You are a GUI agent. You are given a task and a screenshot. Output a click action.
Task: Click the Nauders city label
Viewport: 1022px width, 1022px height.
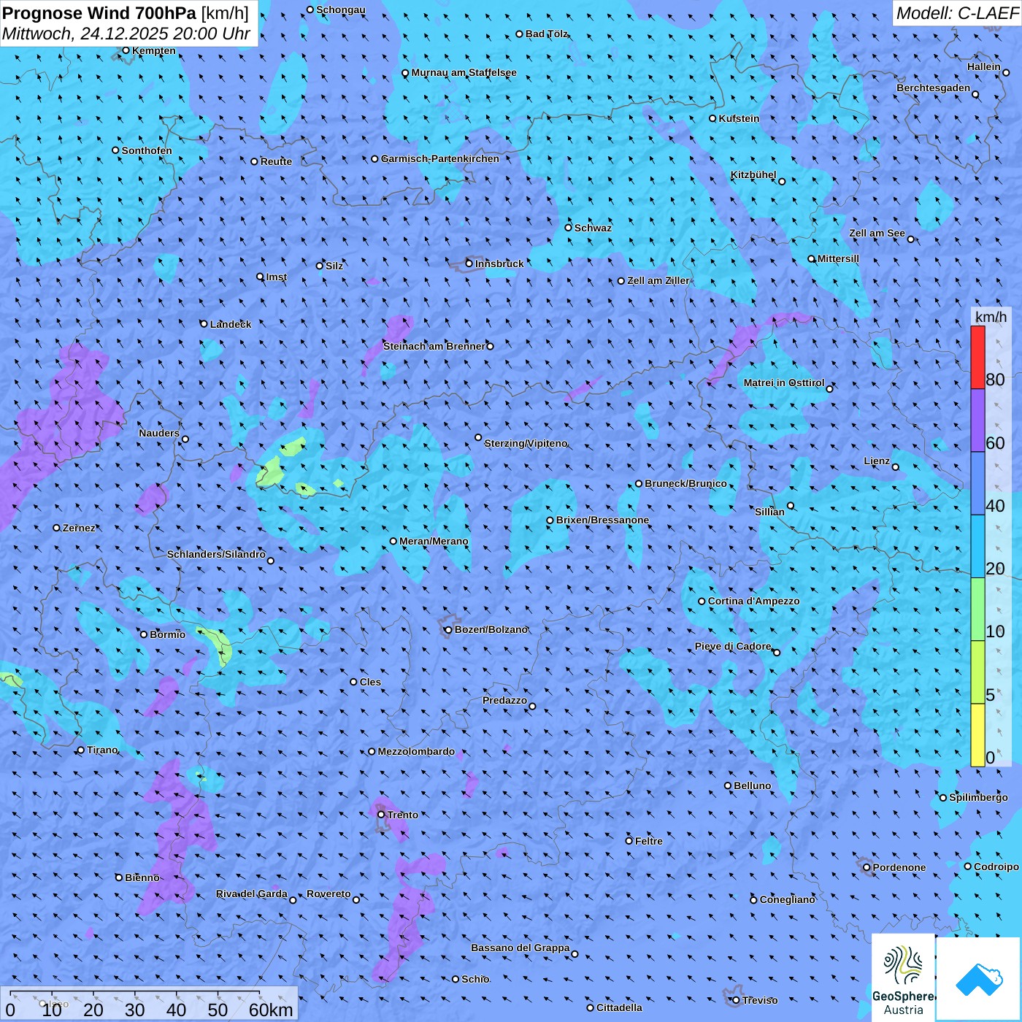pyautogui.click(x=158, y=433)
